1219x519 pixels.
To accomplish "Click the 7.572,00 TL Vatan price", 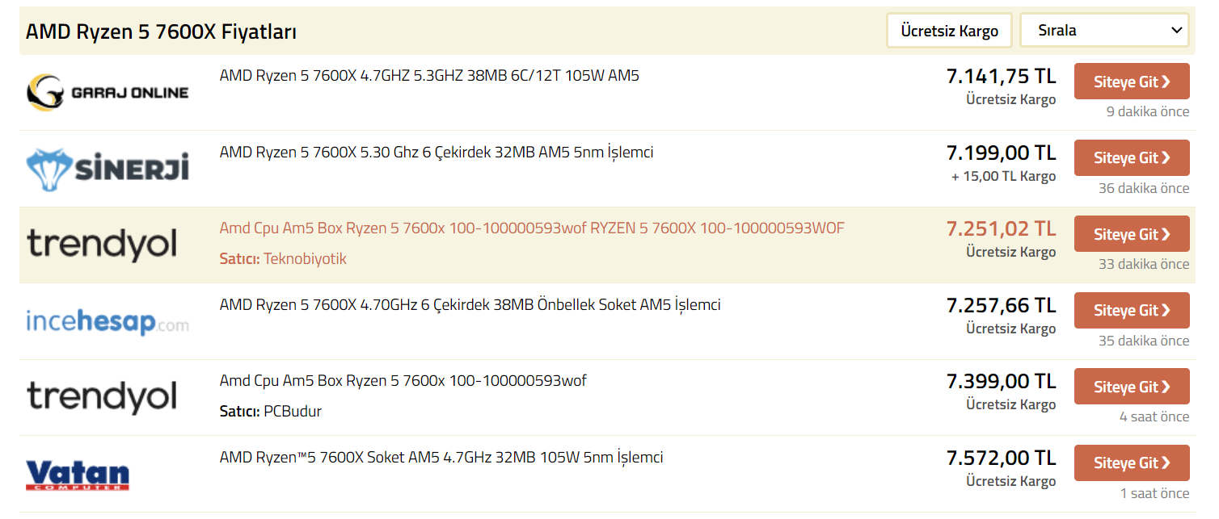I will pos(1001,458).
